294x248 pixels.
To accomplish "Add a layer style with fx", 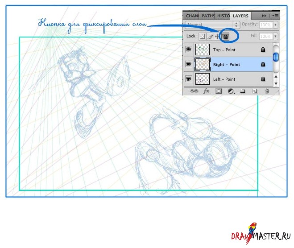I will click(206, 91).
